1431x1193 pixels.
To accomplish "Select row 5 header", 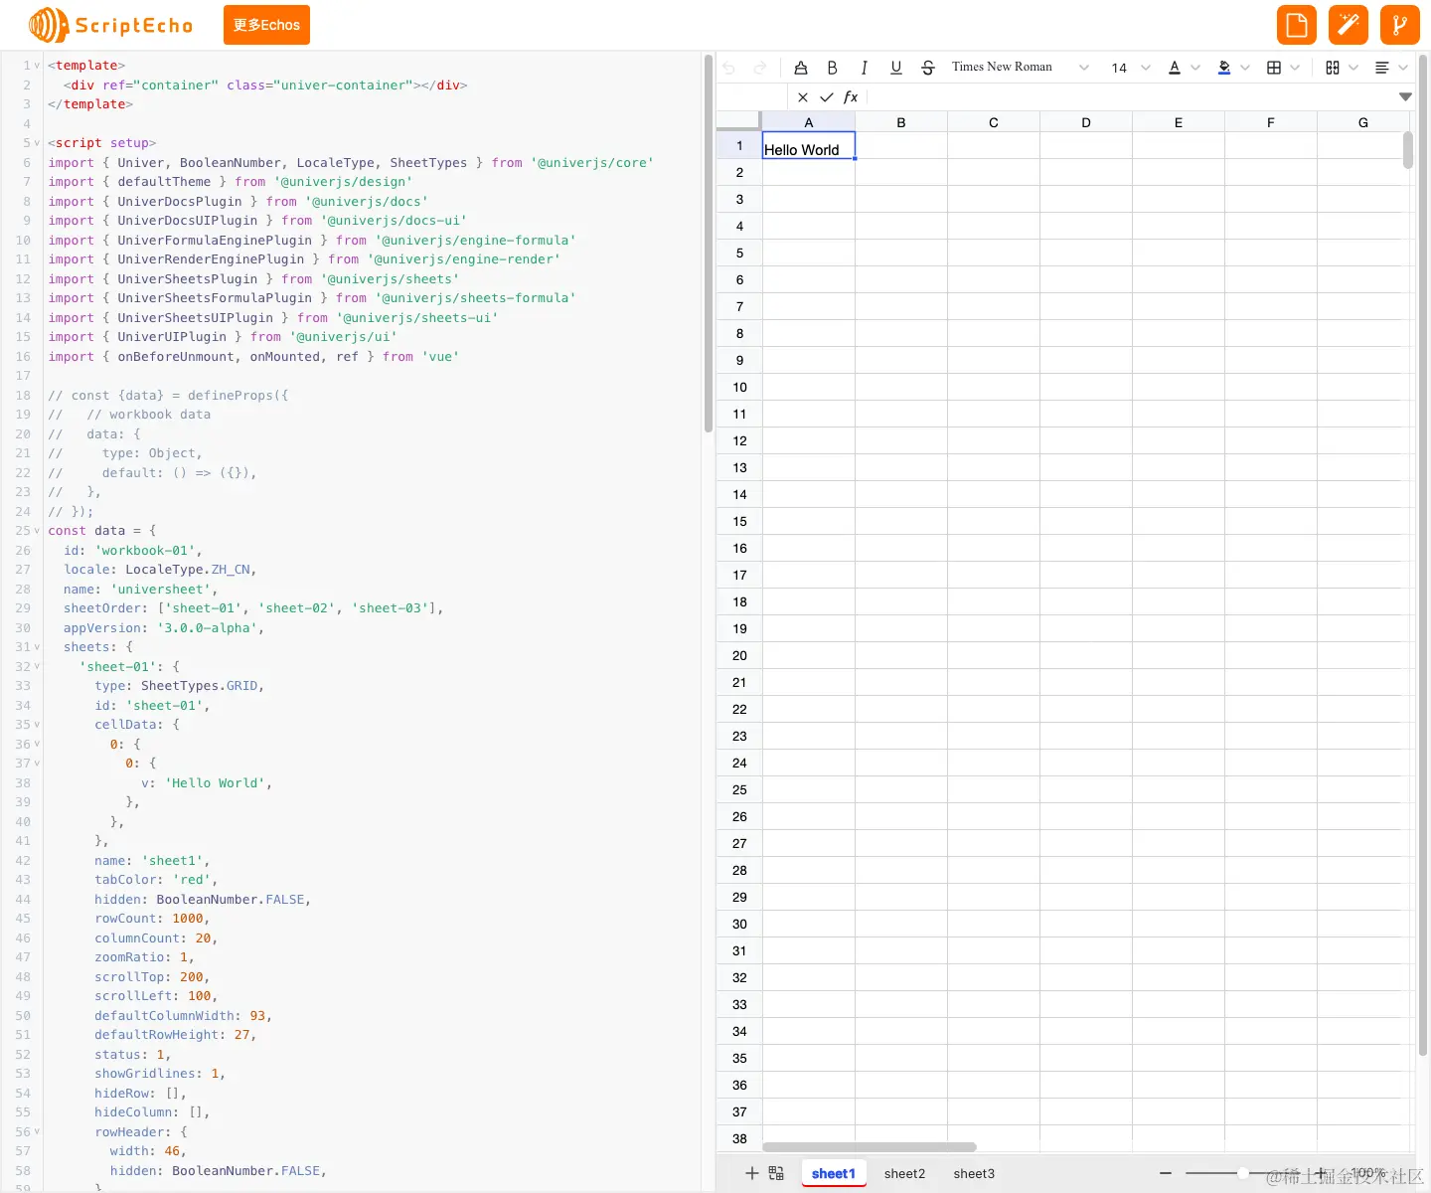I will coord(739,254).
